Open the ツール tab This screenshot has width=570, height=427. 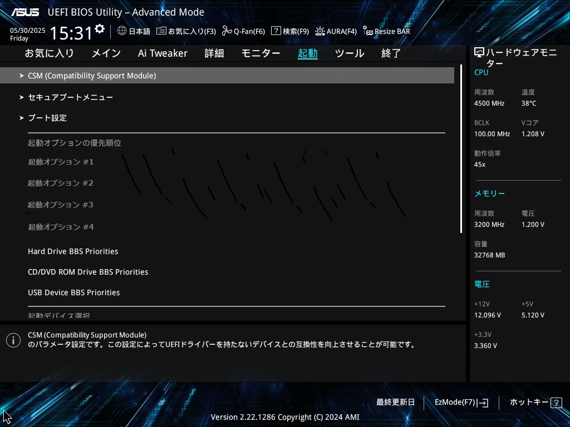350,53
